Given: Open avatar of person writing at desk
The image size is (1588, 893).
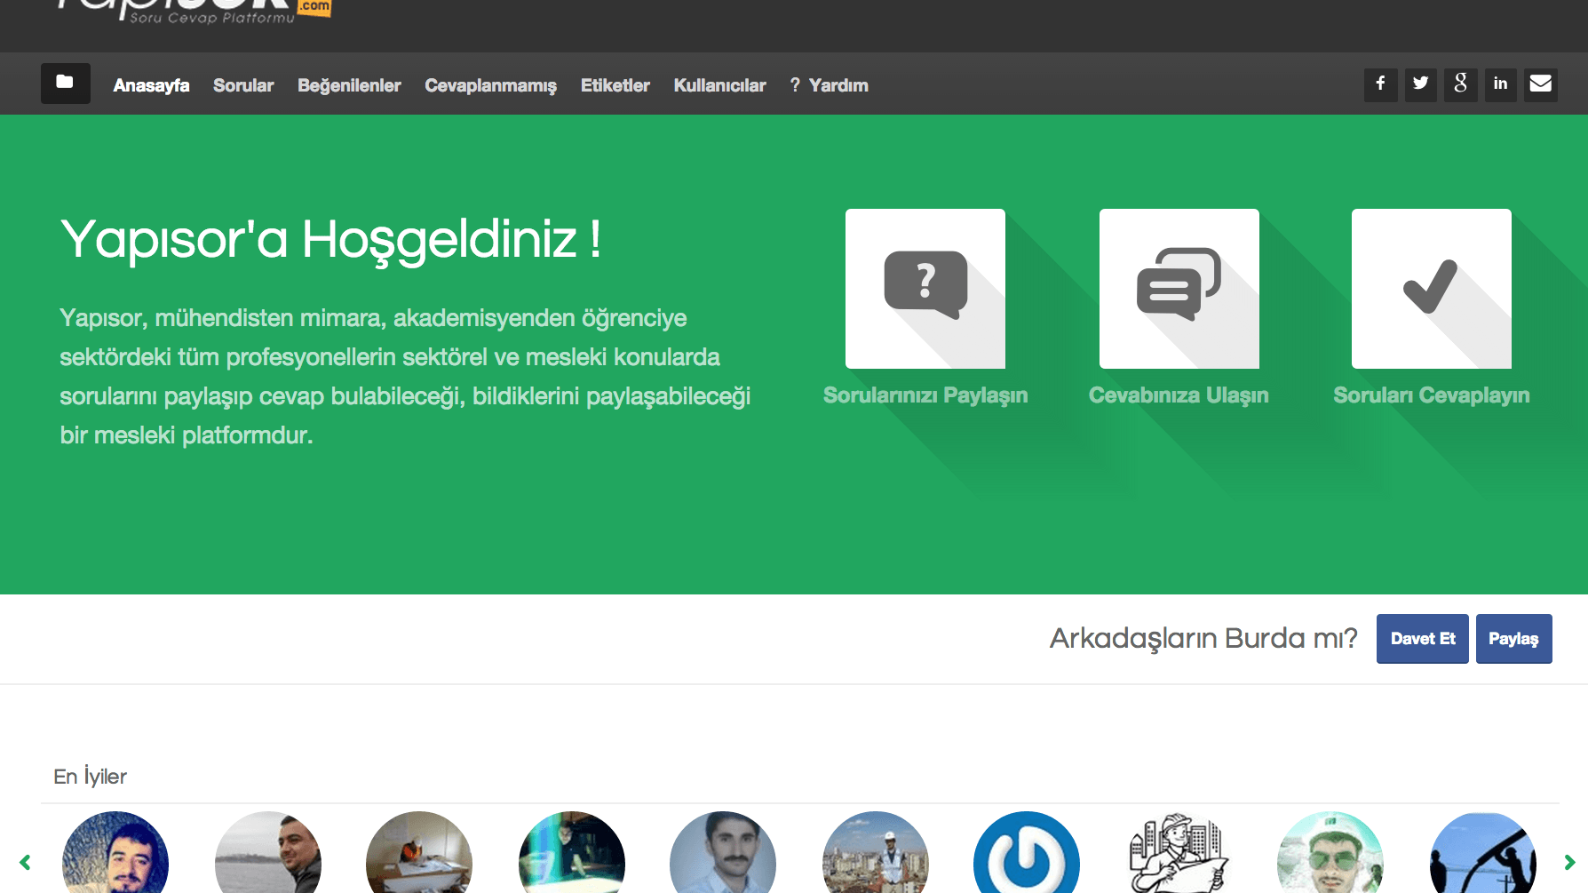Looking at the screenshot, I should (x=419, y=853).
